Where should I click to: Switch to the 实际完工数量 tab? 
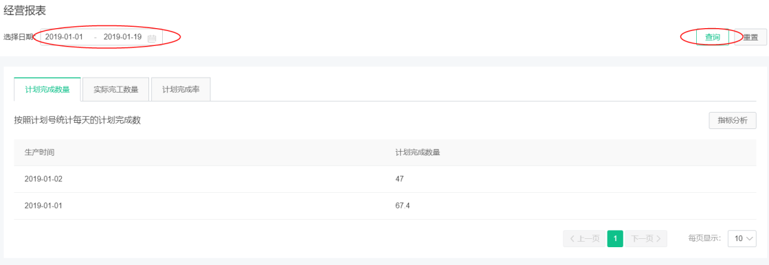115,90
